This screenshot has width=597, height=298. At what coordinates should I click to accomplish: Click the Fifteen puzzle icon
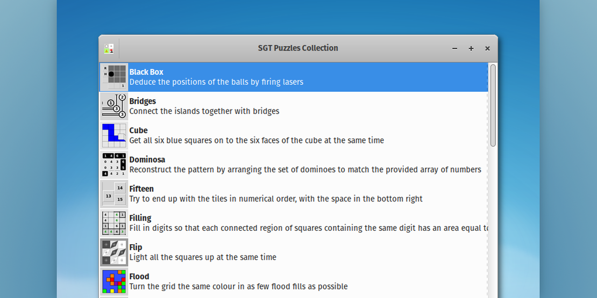[x=114, y=194]
